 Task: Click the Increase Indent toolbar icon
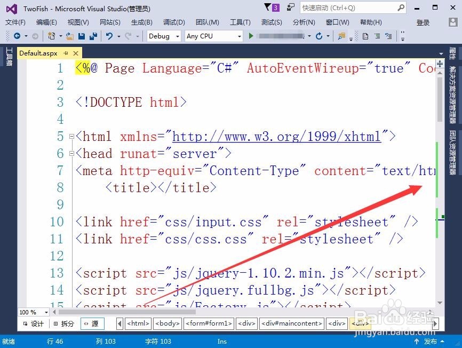377,36
